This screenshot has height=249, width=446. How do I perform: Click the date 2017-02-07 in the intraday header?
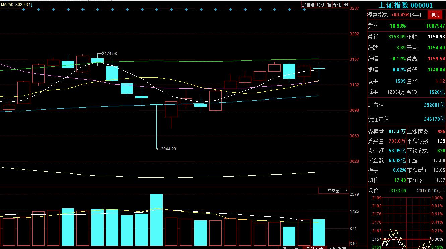tap(428, 191)
